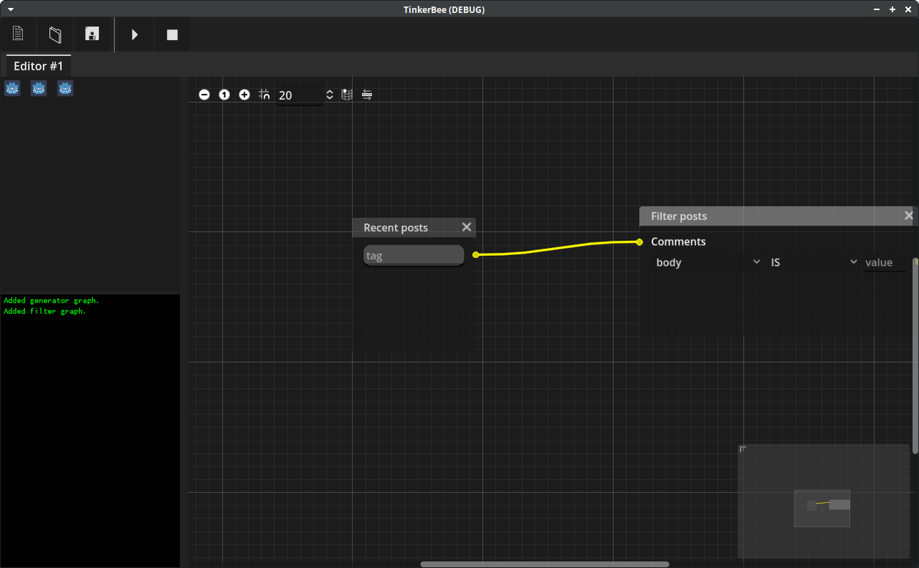919x568 pixels.
Task: Reset graph zoom with the 1 icon
Action: (x=225, y=95)
